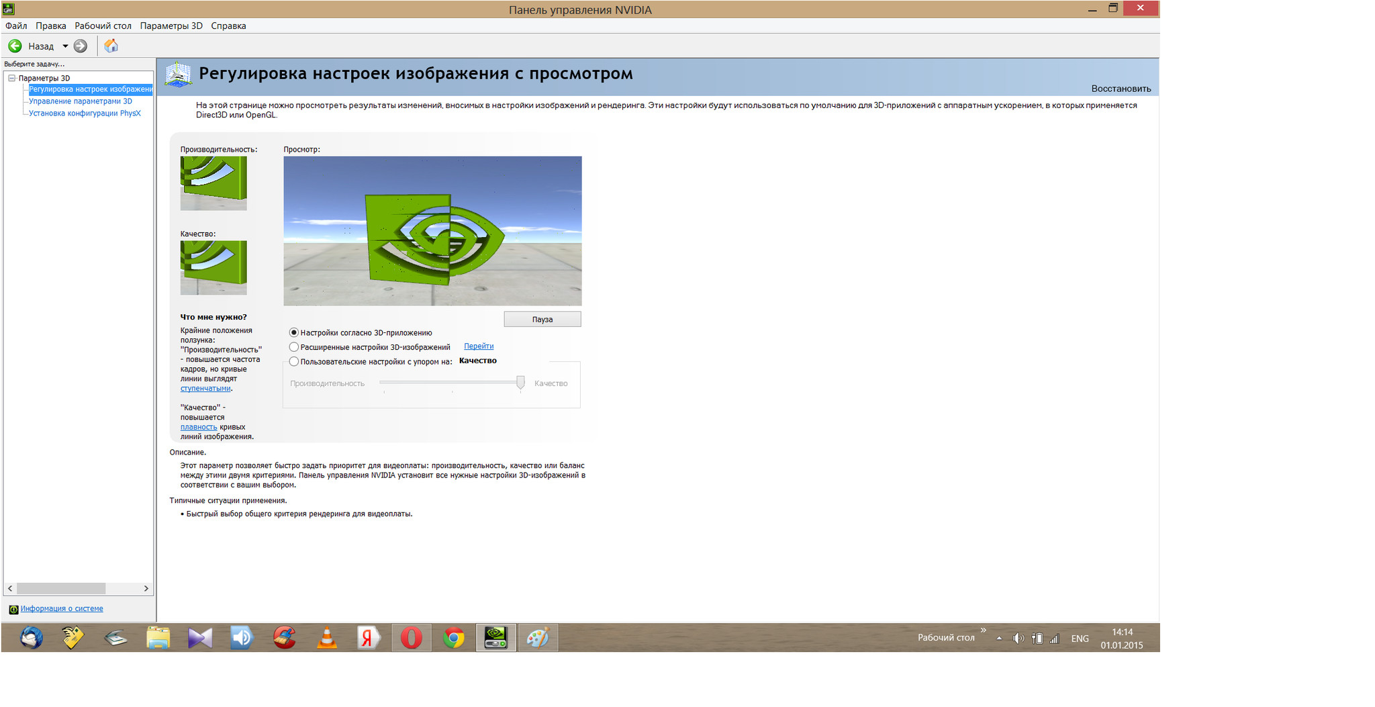Screen dimensions: 1375x707
Task: Click the плавность help link
Action: point(199,427)
